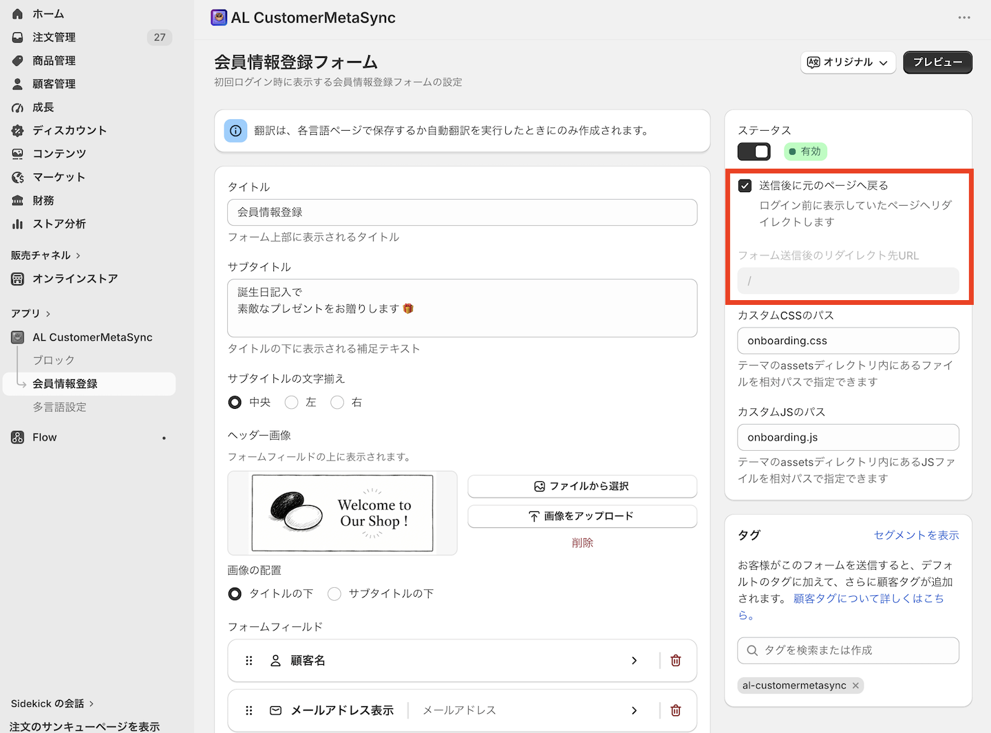Open セグメントを表示 link
The image size is (991, 733).
coord(916,535)
